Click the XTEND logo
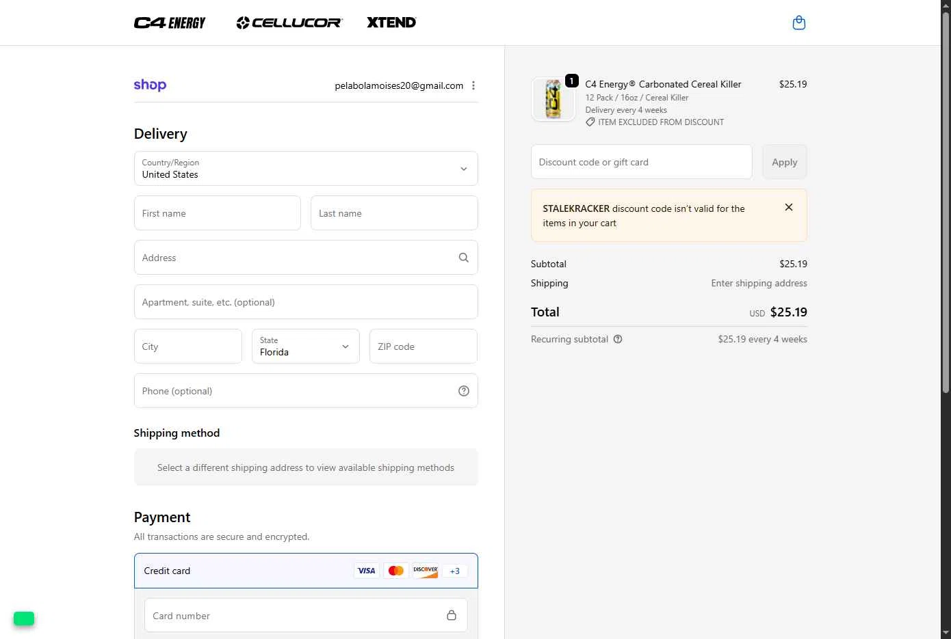This screenshot has height=639, width=951. click(x=391, y=23)
